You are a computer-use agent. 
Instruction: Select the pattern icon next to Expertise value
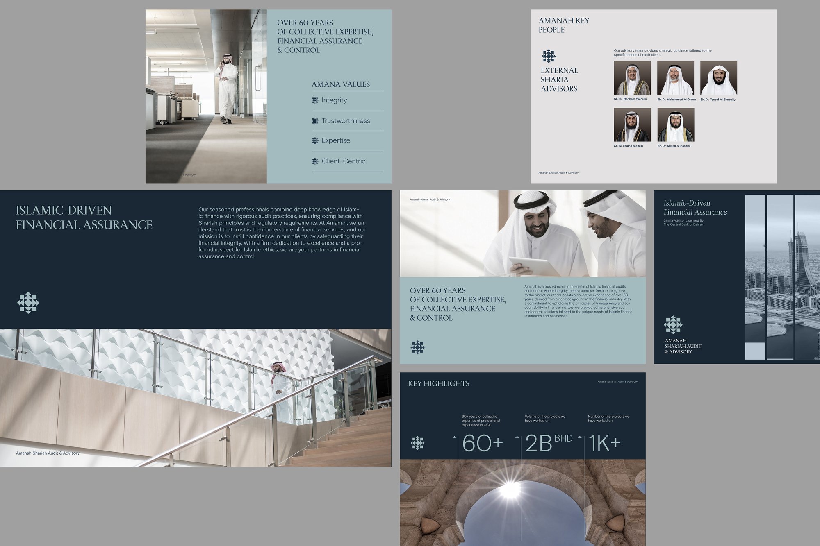click(315, 140)
